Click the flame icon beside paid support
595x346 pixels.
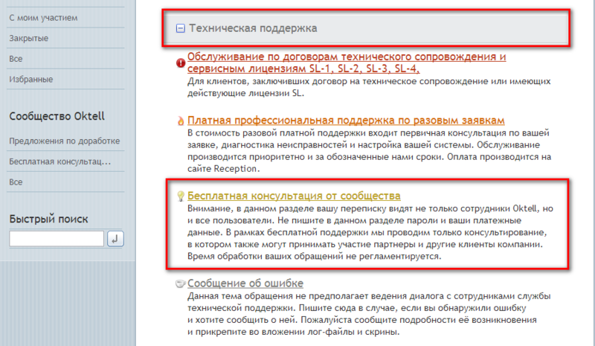point(181,121)
